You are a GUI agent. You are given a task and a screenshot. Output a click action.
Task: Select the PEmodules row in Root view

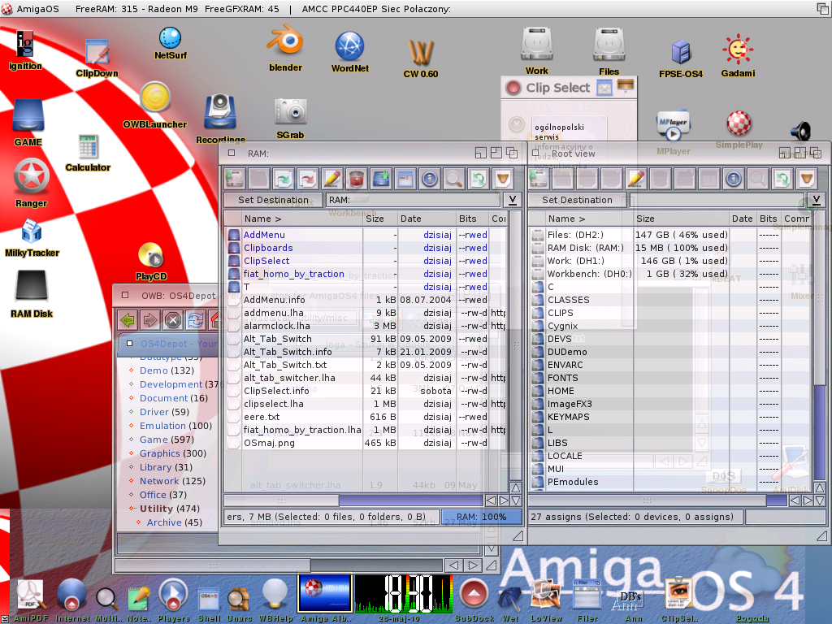pyautogui.click(x=670, y=482)
